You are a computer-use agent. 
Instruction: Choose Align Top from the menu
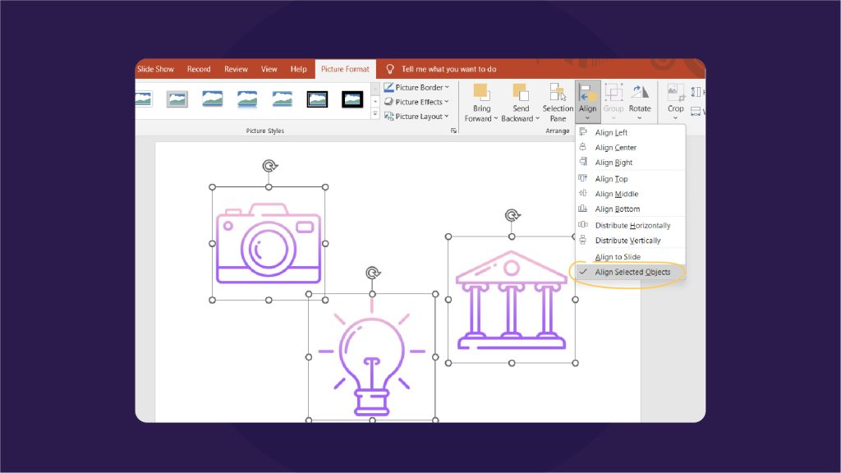631,178
